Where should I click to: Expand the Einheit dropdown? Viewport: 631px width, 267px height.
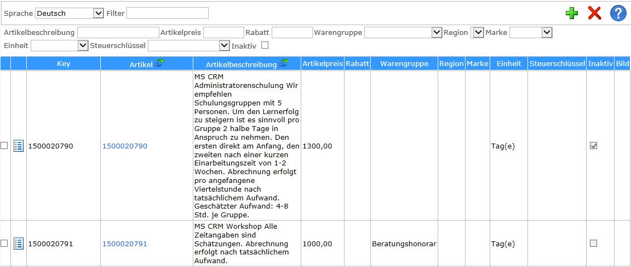click(59, 45)
